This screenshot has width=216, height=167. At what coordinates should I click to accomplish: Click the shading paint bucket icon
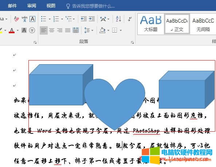[102, 30]
